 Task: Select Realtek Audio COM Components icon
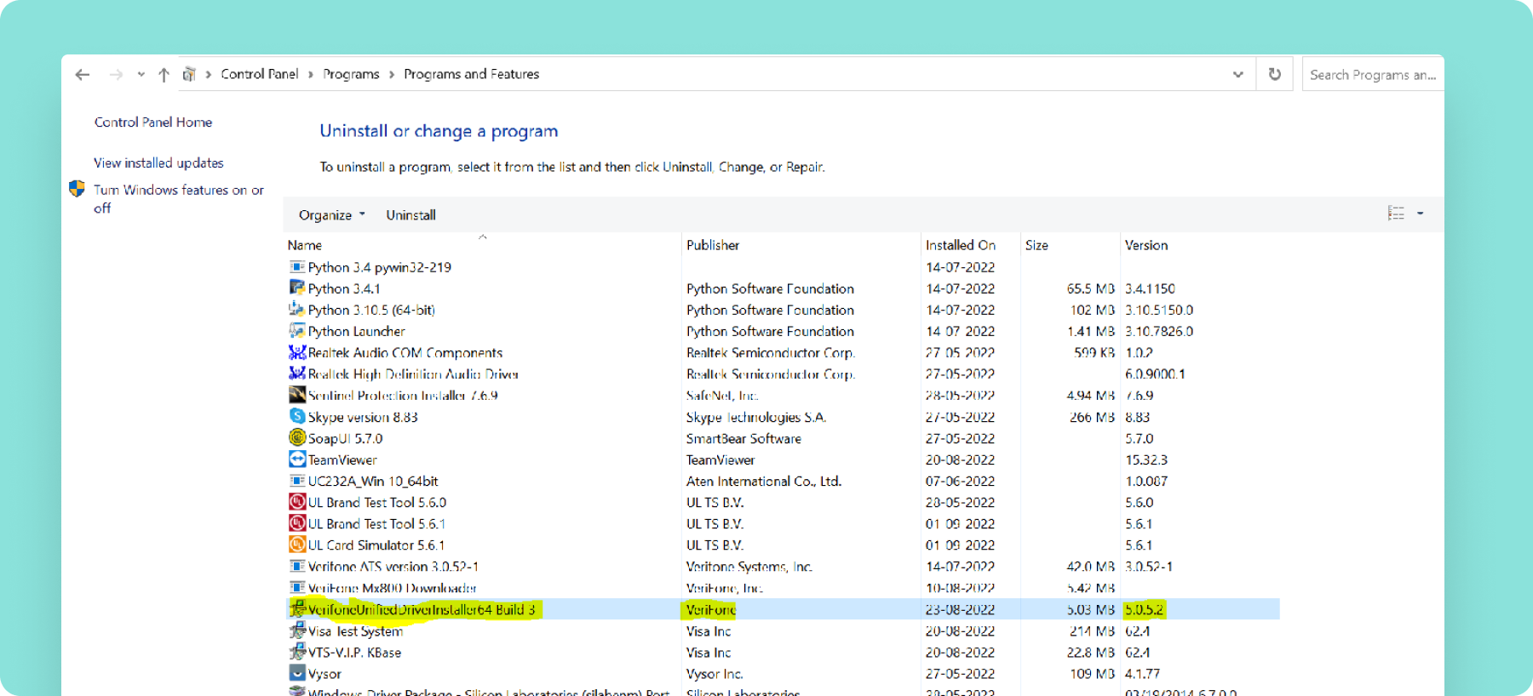coord(297,352)
